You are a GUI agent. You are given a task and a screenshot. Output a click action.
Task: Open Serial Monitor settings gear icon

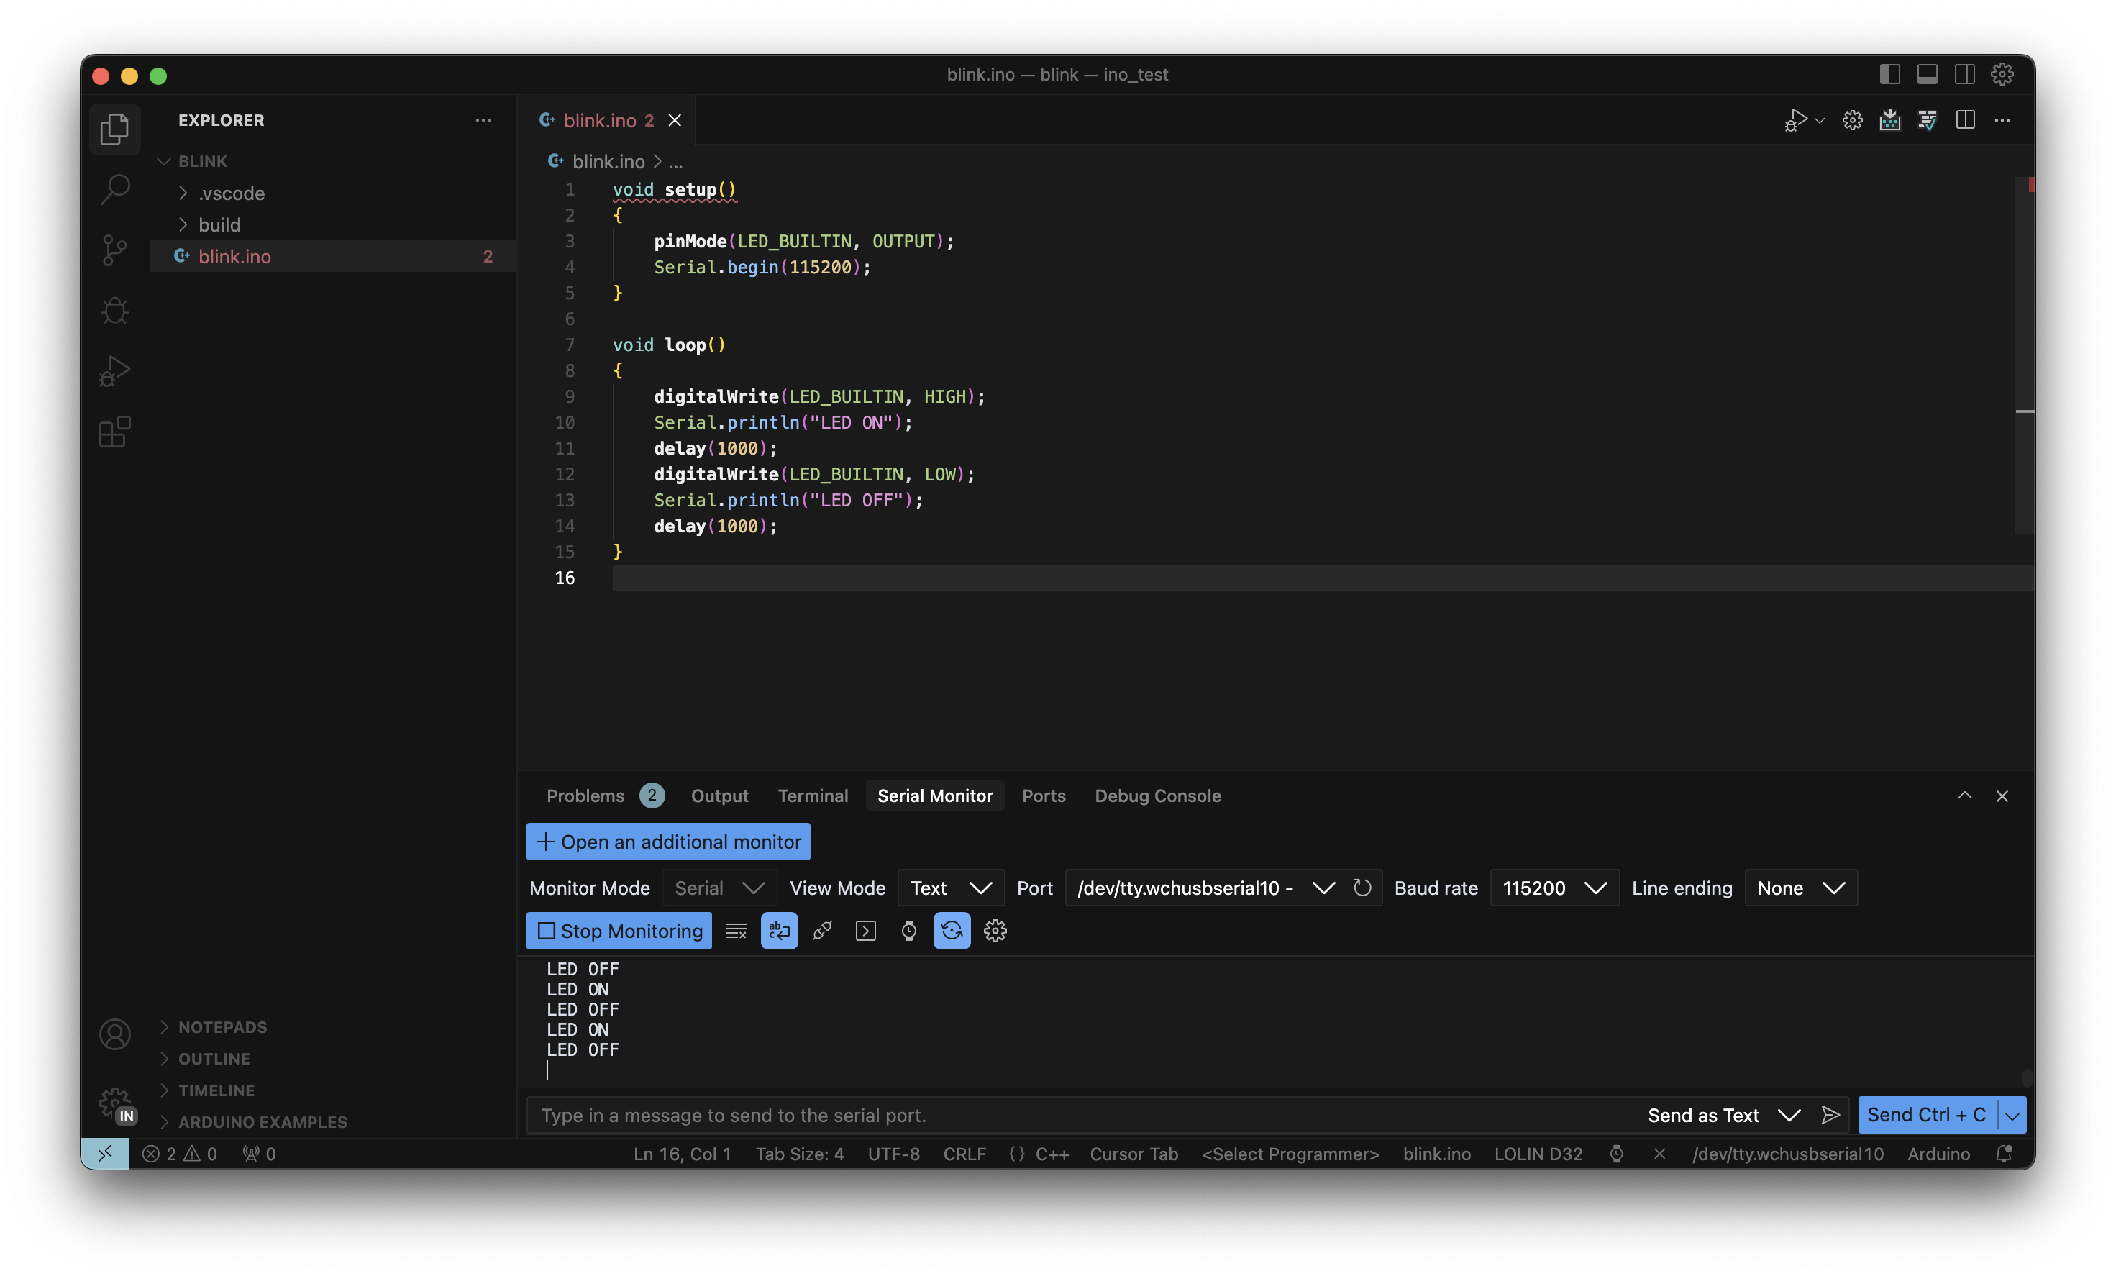coord(995,931)
